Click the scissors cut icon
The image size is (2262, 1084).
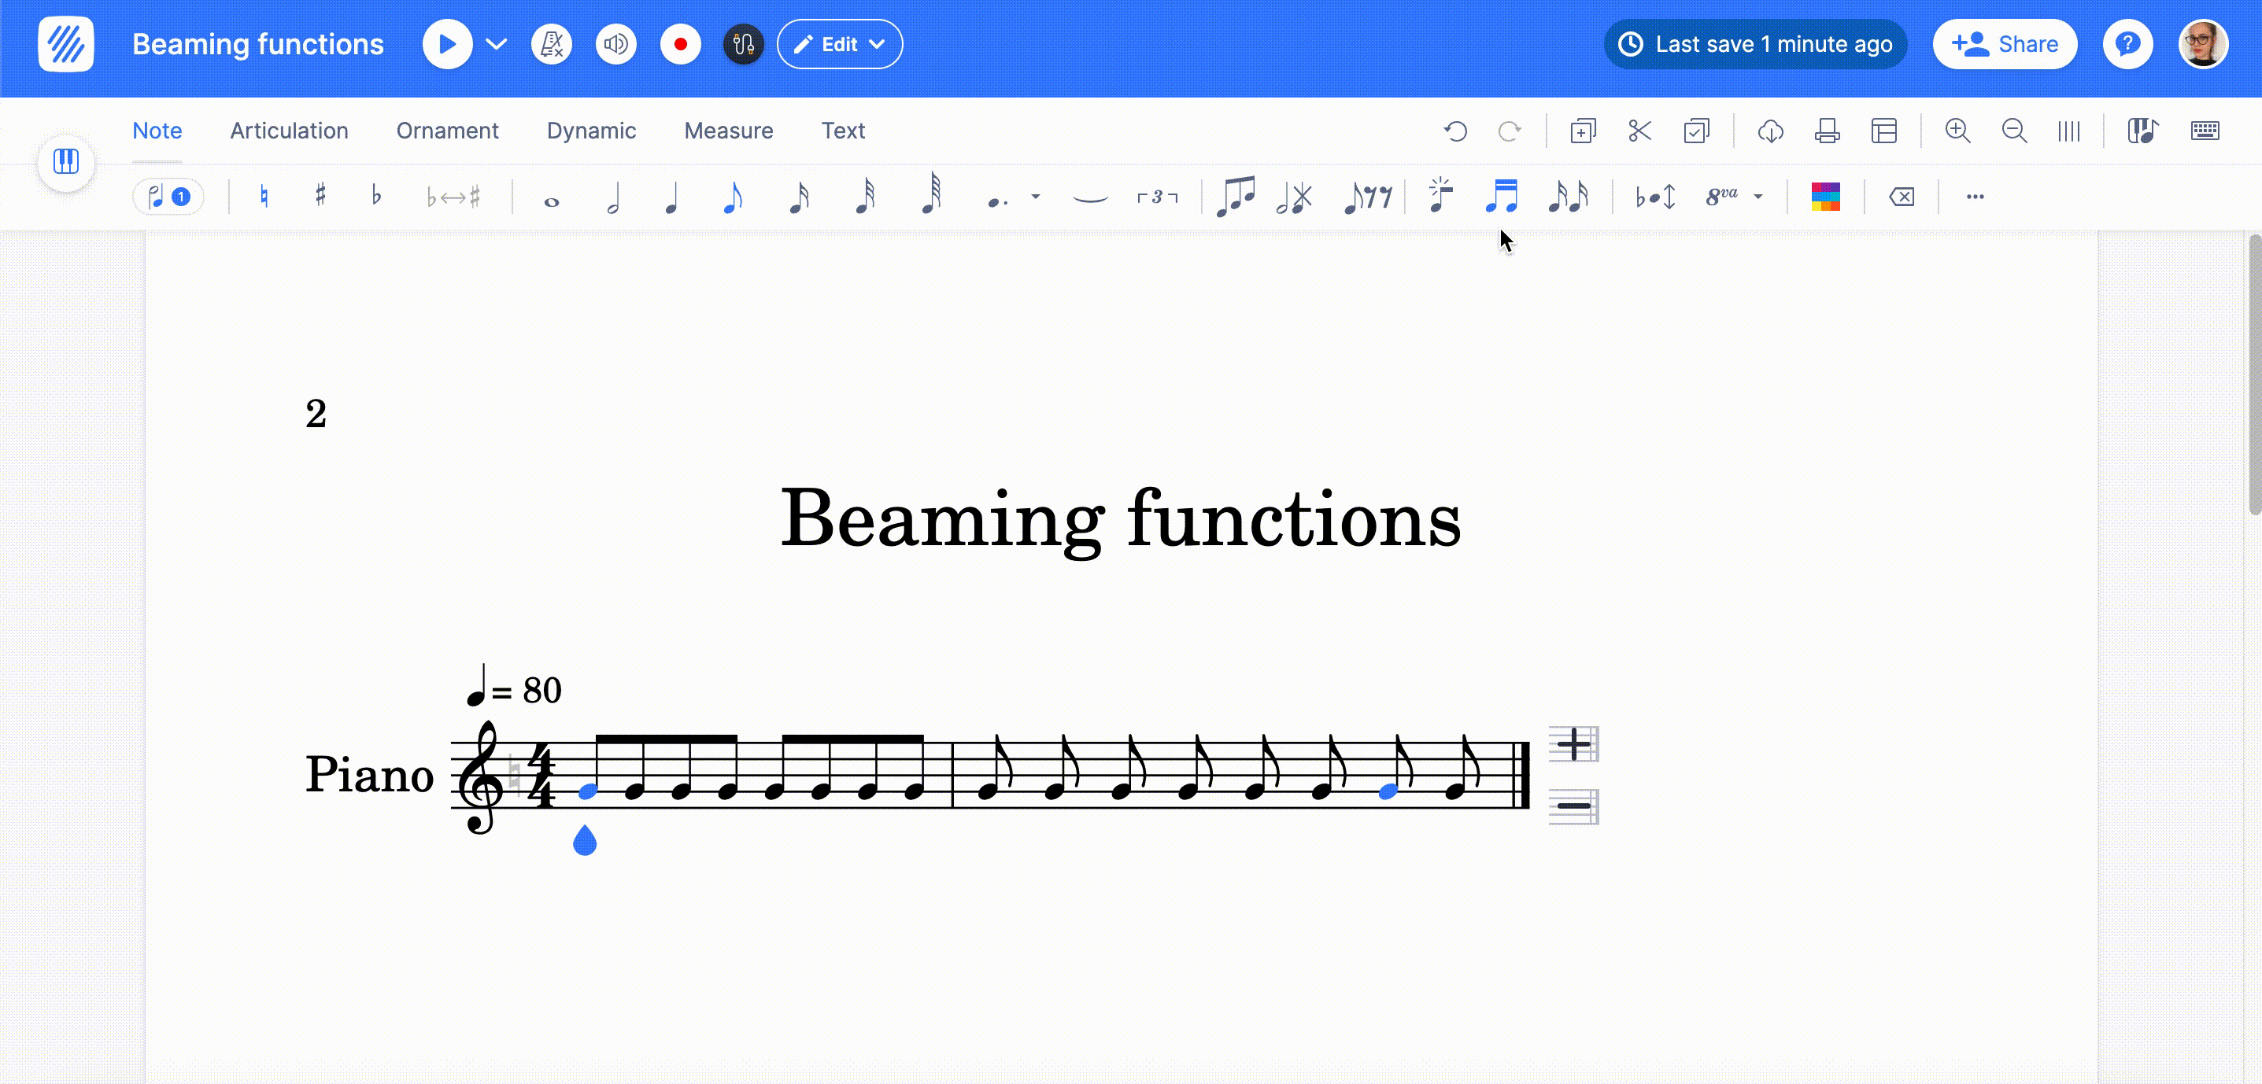tap(1639, 131)
